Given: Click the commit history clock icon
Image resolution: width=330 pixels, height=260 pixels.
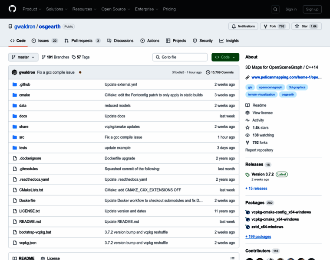Looking at the screenshot, I should [x=208, y=72].
